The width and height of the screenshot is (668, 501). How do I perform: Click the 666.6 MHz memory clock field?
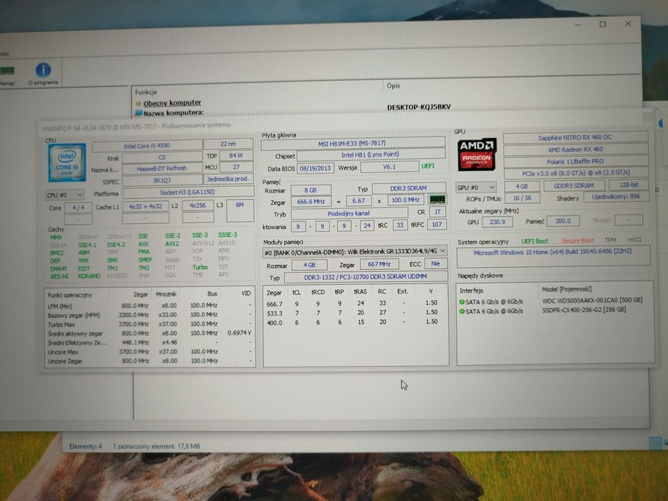click(x=311, y=202)
